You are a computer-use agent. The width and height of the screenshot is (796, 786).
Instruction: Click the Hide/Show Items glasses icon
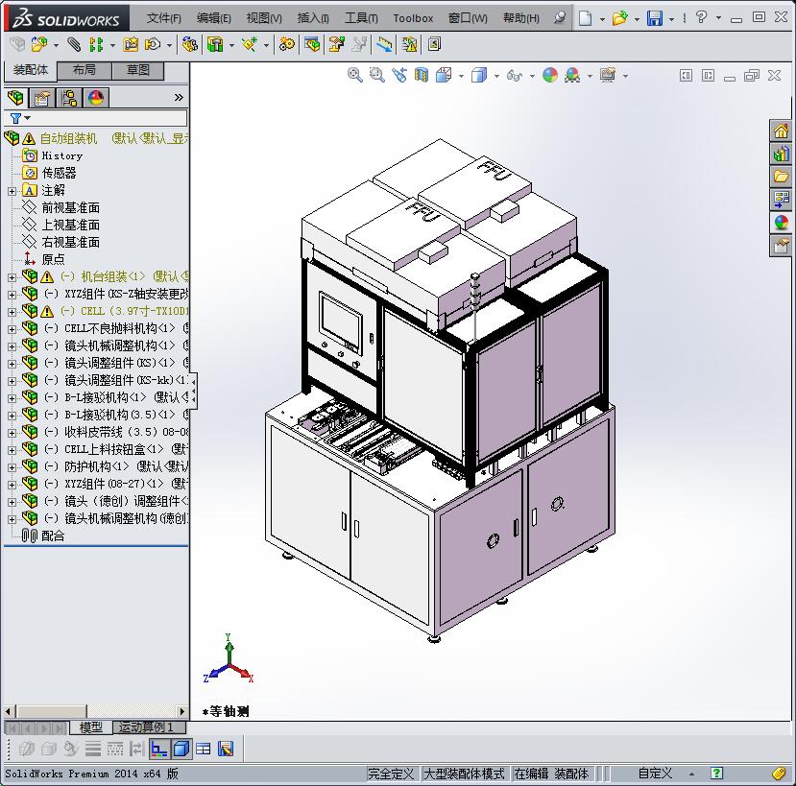pyautogui.click(x=515, y=76)
